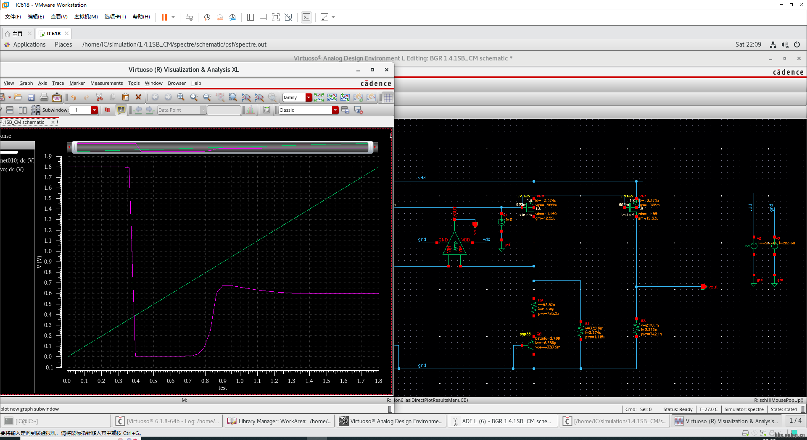Viewport: 807px width, 440px height.
Task: Toggle the graph grid icon
Action: coord(388,97)
